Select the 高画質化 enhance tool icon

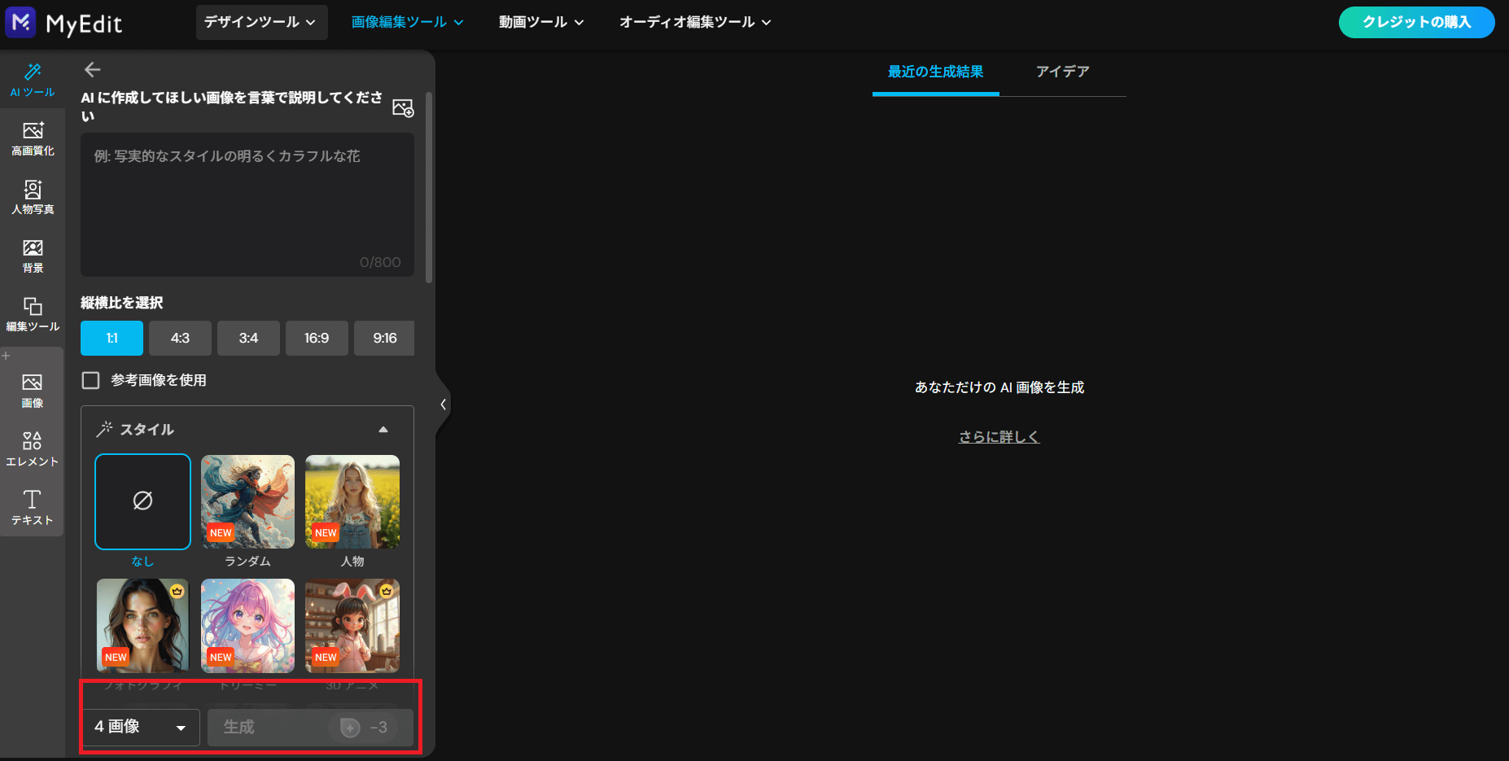click(x=33, y=138)
